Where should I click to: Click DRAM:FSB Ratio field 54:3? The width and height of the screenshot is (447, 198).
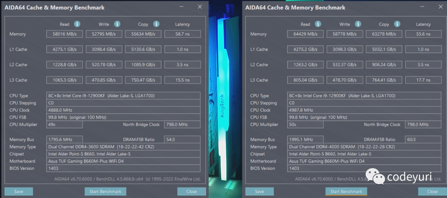point(183,140)
